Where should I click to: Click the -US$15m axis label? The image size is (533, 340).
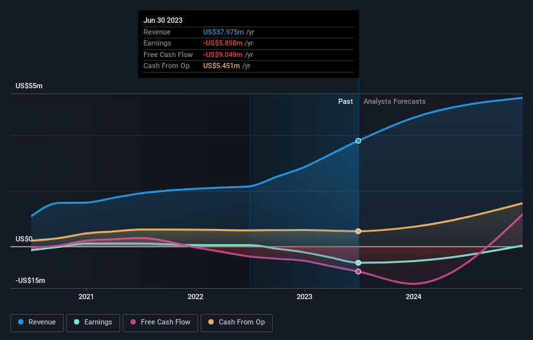[x=31, y=280]
